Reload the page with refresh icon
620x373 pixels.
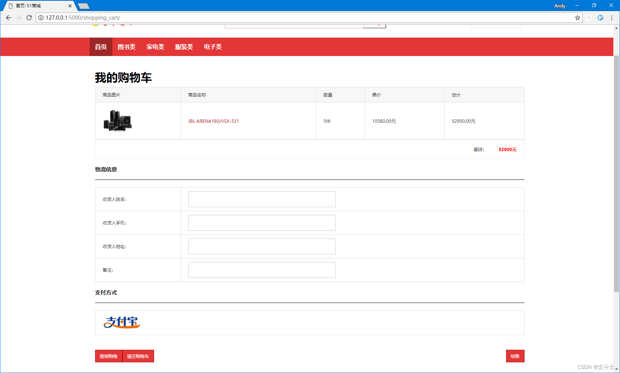[29, 18]
